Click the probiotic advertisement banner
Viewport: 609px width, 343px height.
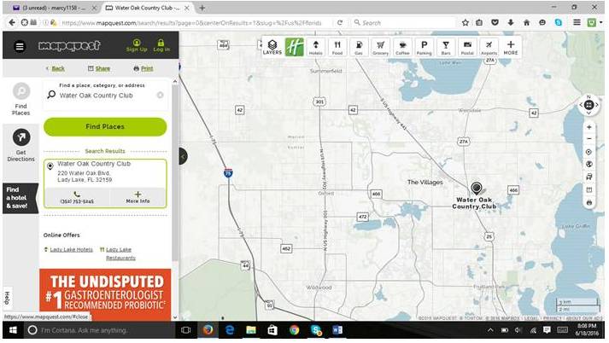click(105, 294)
